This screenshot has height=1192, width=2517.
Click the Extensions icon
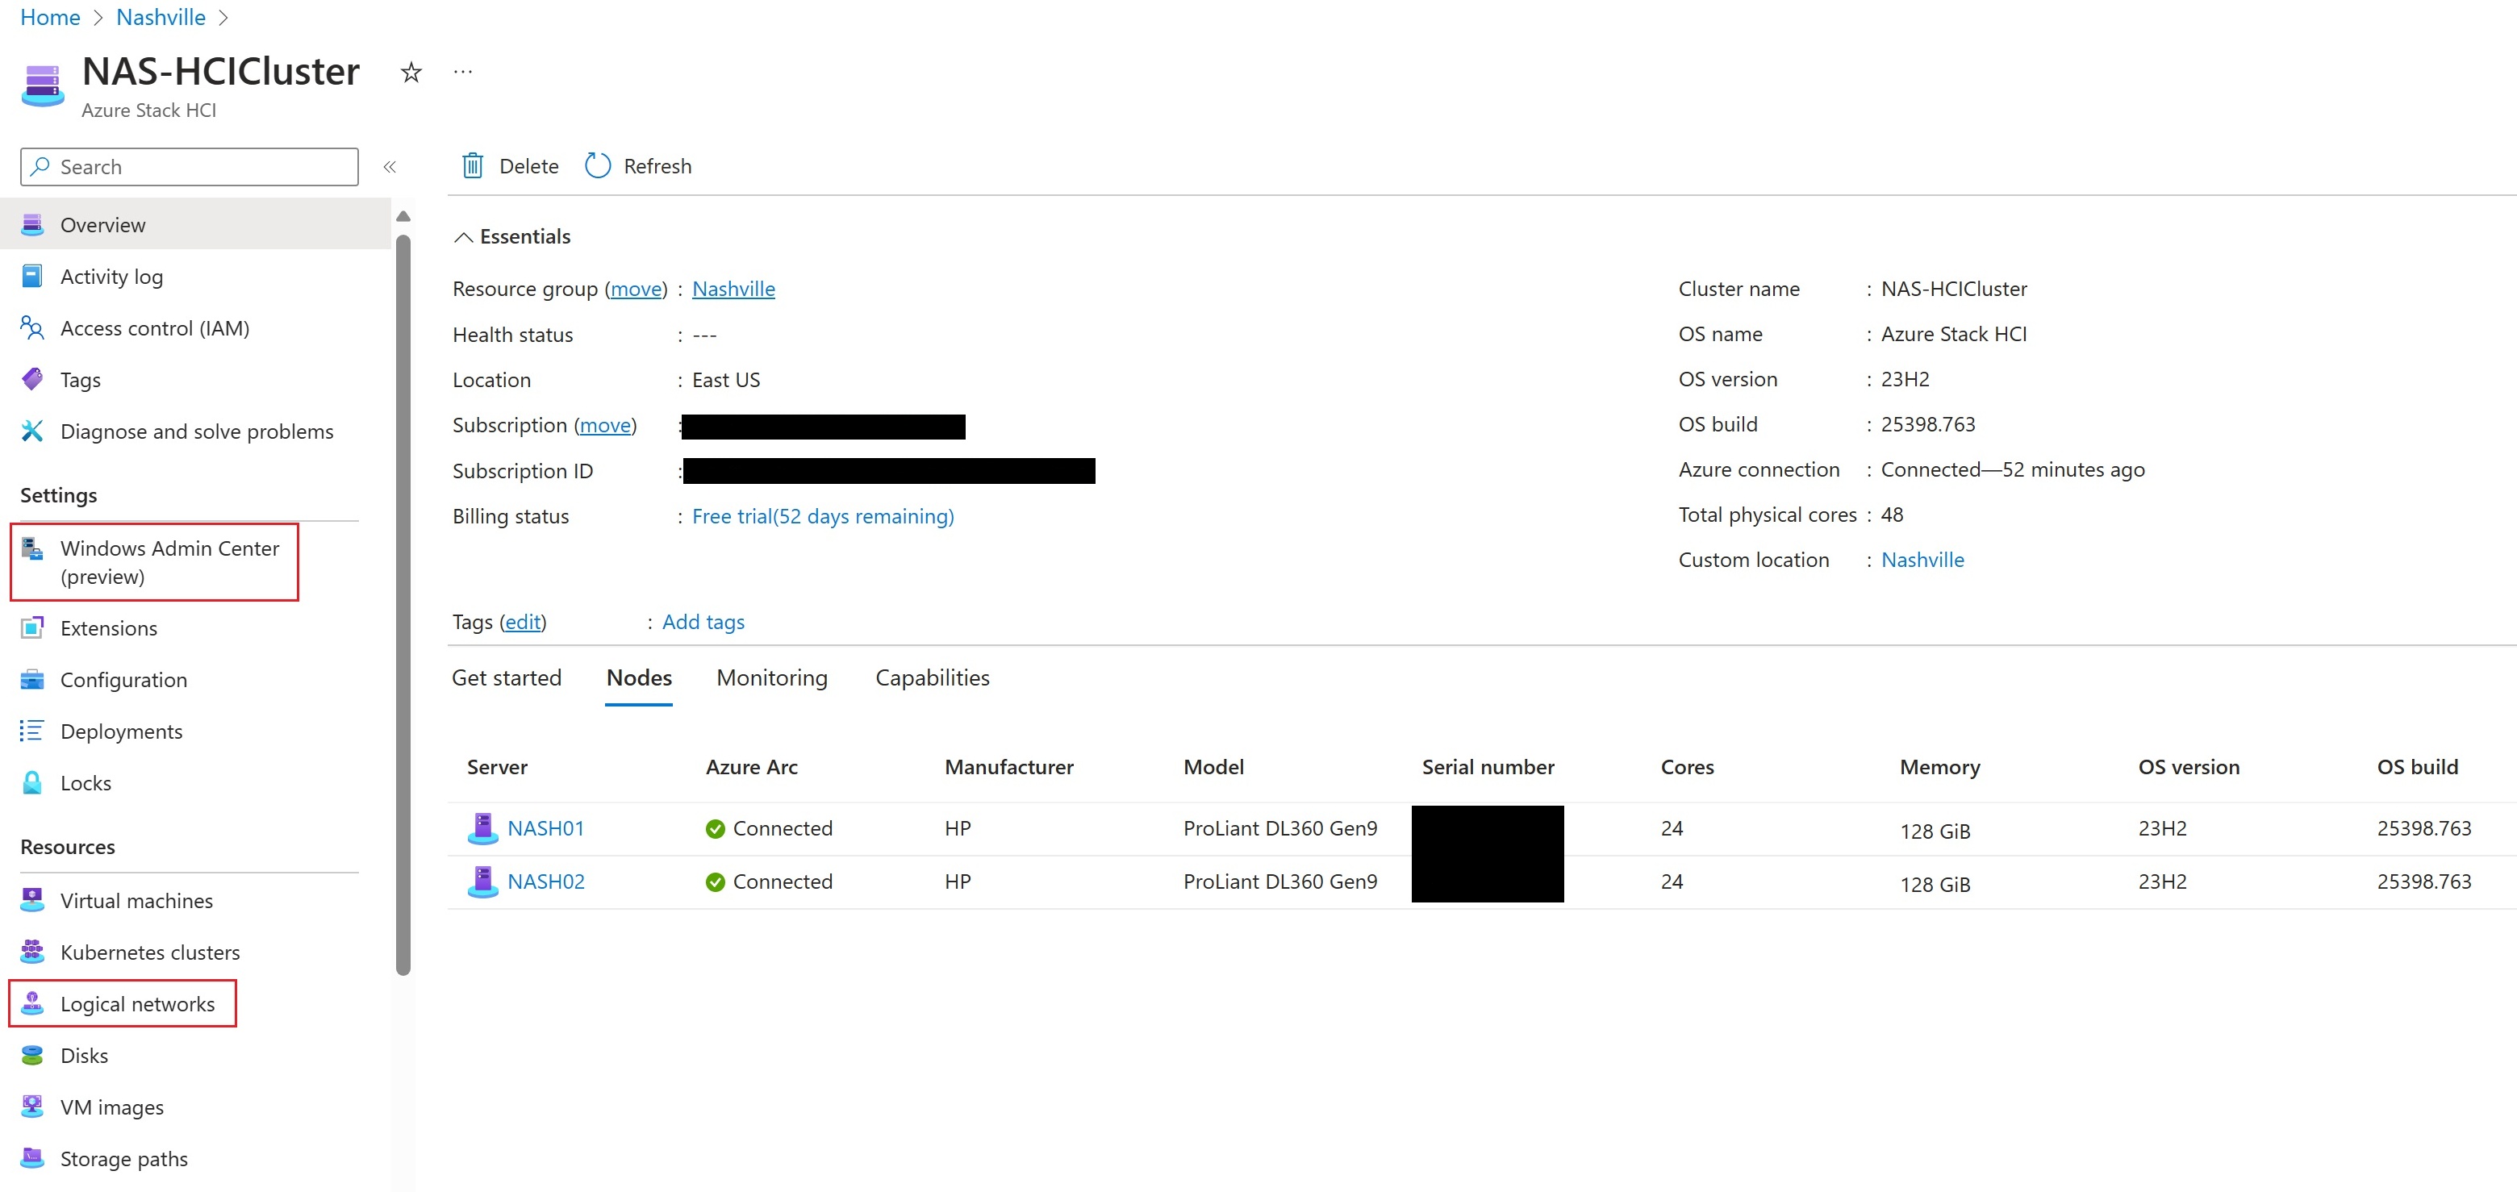coord(32,627)
